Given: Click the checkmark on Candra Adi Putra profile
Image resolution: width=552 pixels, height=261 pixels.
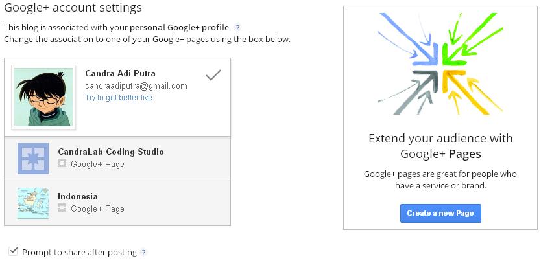Looking at the screenshot, I should (x=213, y=76).
